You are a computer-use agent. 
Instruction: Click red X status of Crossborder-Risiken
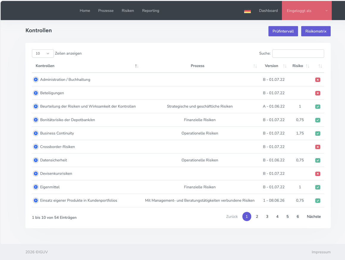point(318,147)
